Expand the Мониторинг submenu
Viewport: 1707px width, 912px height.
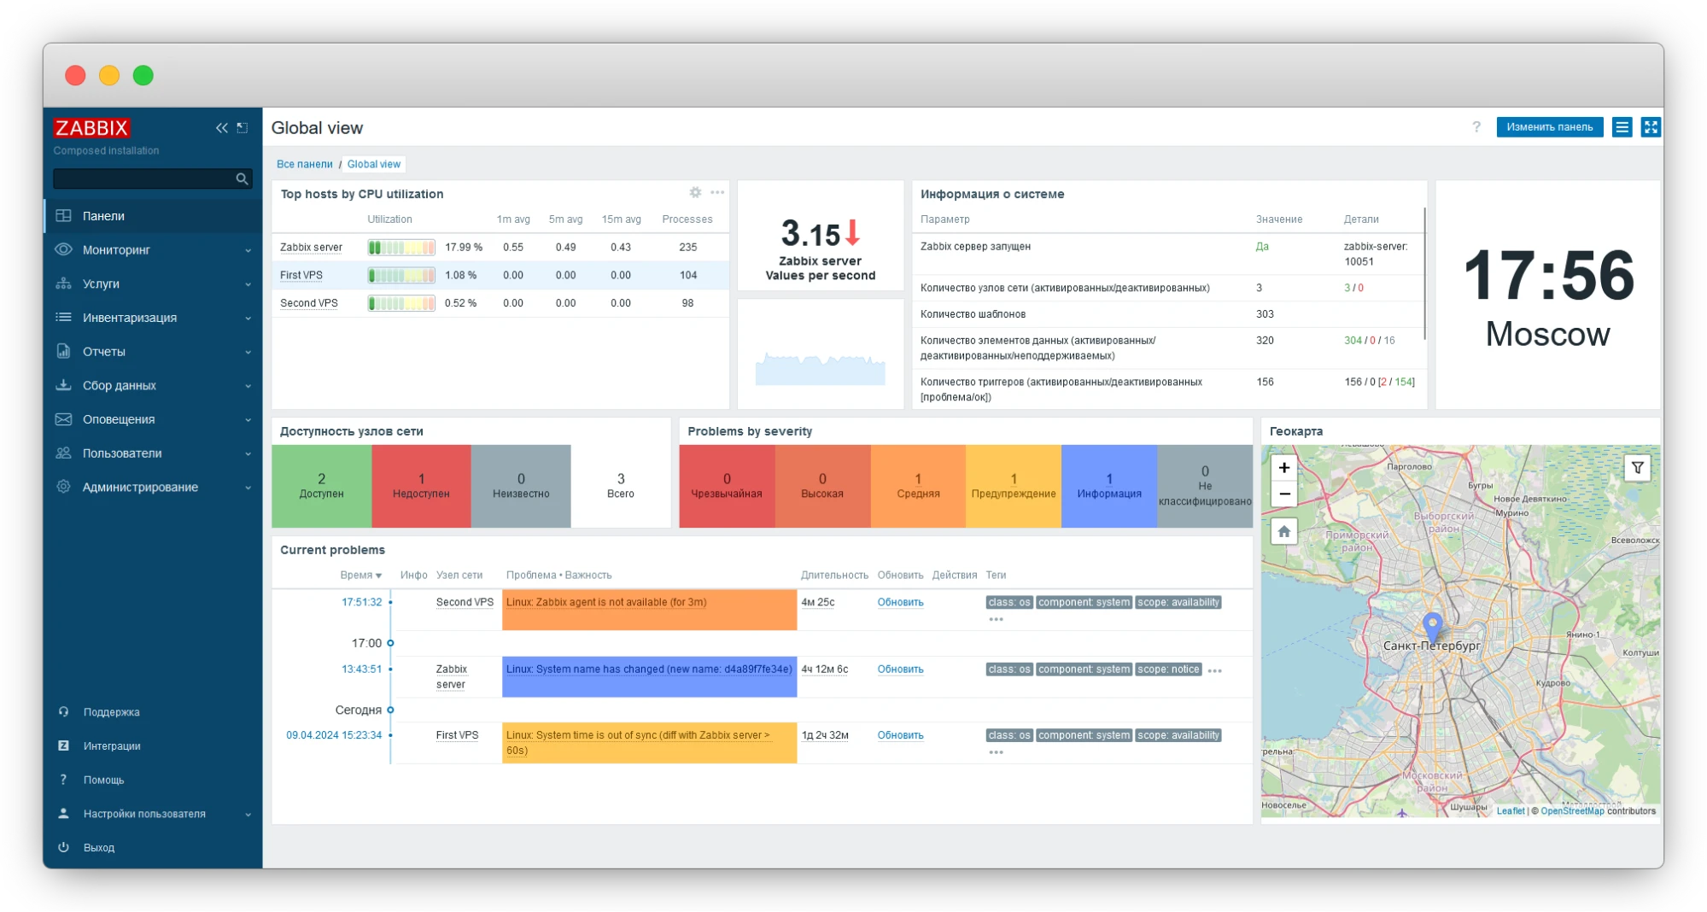coord(116,249)
